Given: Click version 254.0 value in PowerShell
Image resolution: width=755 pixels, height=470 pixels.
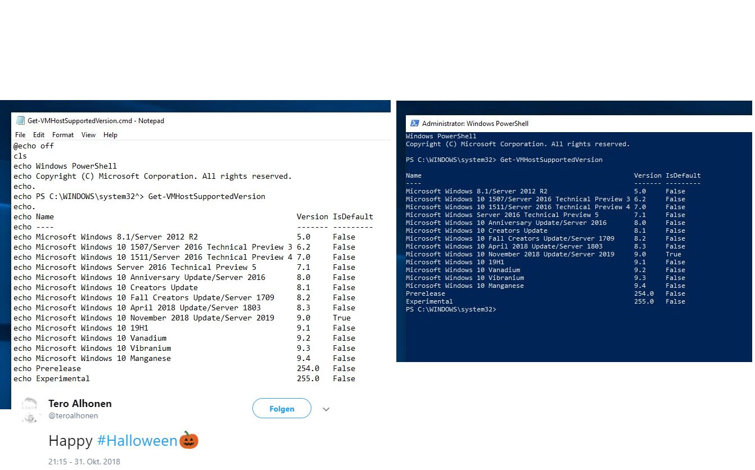Looking at the screenshot, I should (644, 293).
